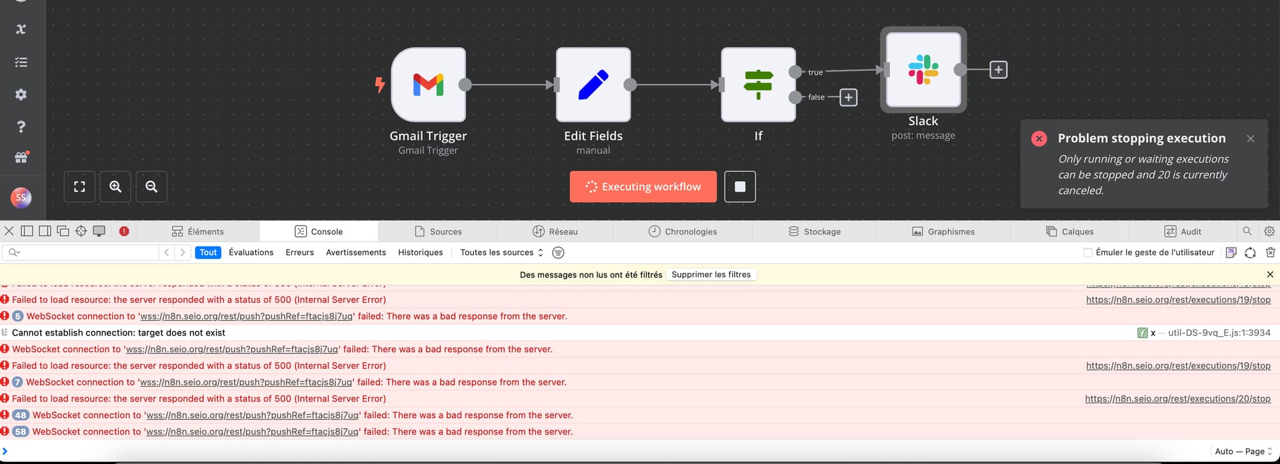This screenshot has width=1280, height=464.
Task: Open the executions list icon in sidebar
Action: click(x=21, y=62)
